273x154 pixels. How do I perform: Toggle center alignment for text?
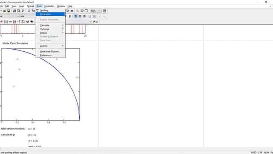pyautogui.click(x=80, y=16)
